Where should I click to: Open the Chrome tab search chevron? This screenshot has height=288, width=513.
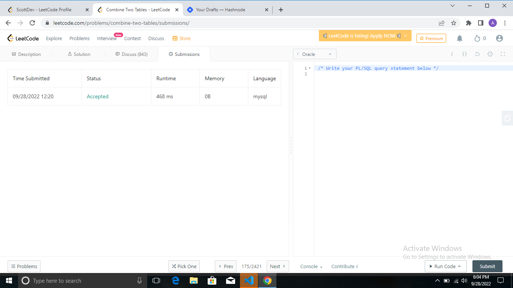point(453,6)
